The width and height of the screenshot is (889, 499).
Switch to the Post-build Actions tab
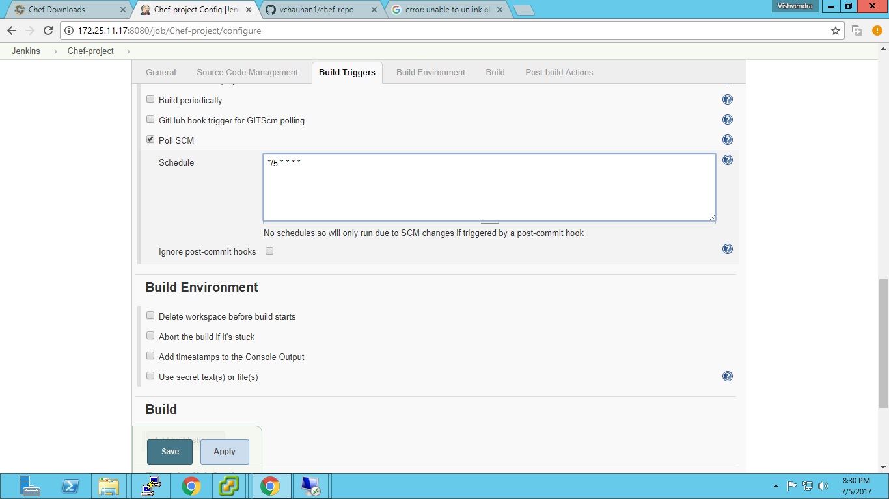tap(558, 72)
